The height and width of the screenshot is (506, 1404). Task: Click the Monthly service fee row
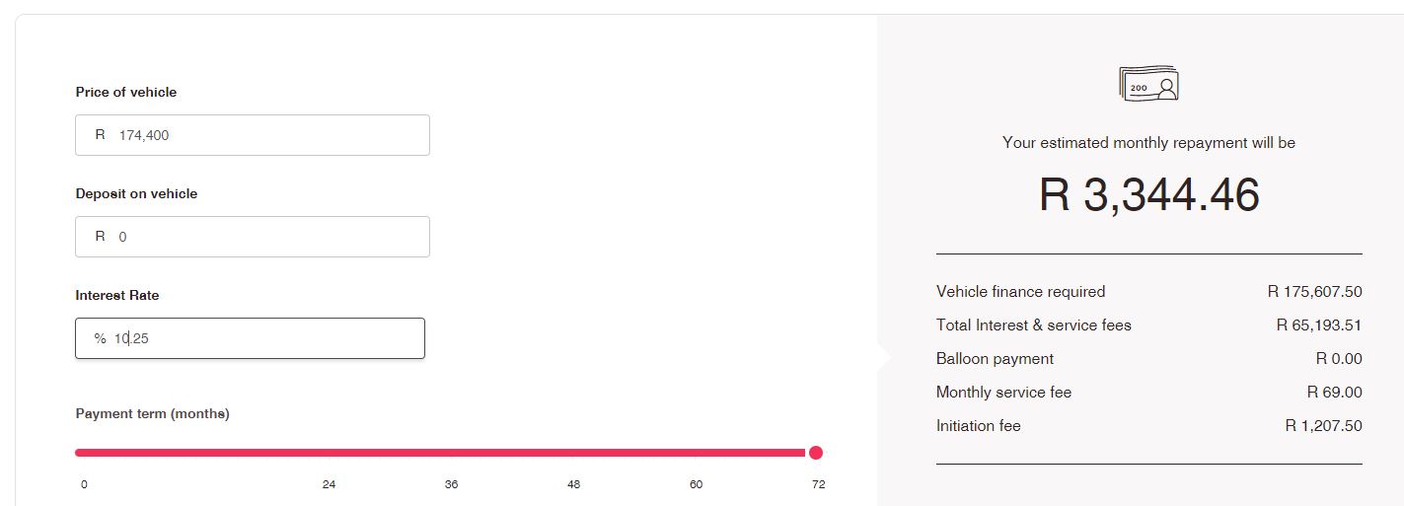click(x=1149, y=393)
